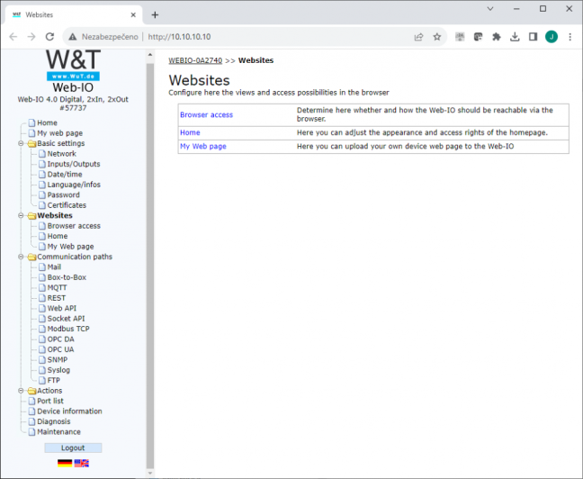Screen dimensions: 583x479
Task: Select REST in the tree
Action: tap(57, 298)
